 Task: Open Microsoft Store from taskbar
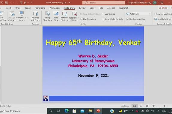(74, 111)
